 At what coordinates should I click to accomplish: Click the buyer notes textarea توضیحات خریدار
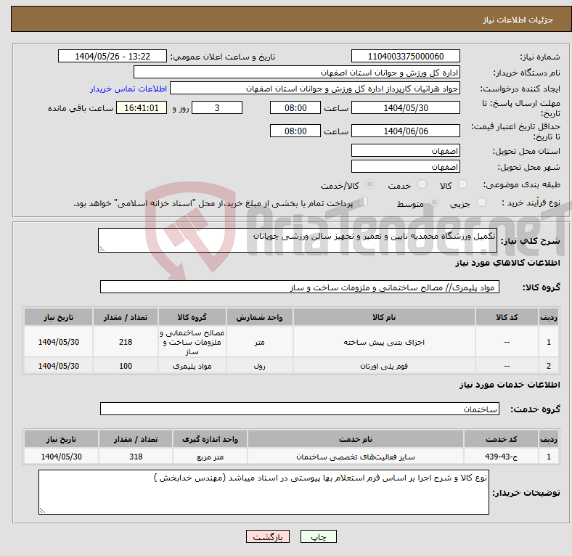(x=263, y=492)
